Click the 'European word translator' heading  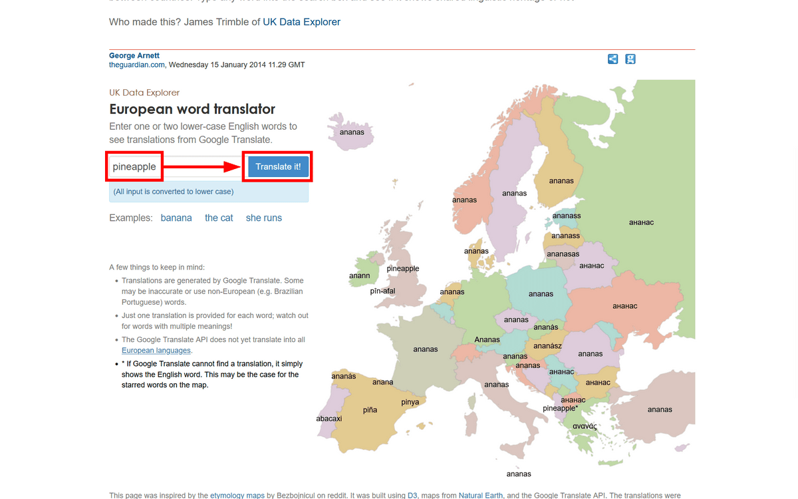pyautogui.click(x=192, y=110)
